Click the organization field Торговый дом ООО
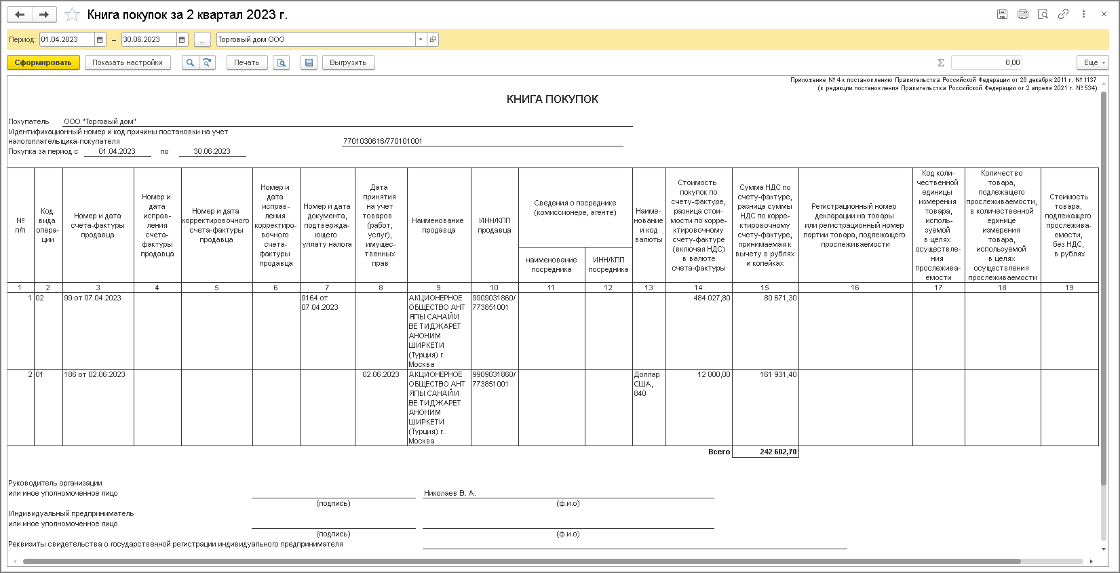Image resolution: width=1120 pixels, height=573 pixels. point(315,39)
